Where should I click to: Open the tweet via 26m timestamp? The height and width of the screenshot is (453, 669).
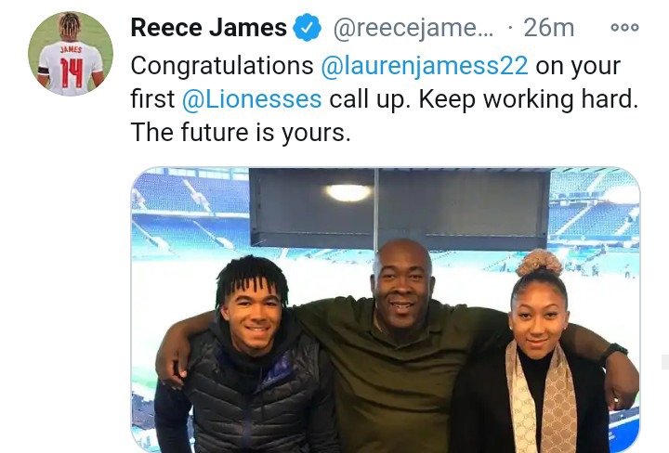[x=549, y=28]
